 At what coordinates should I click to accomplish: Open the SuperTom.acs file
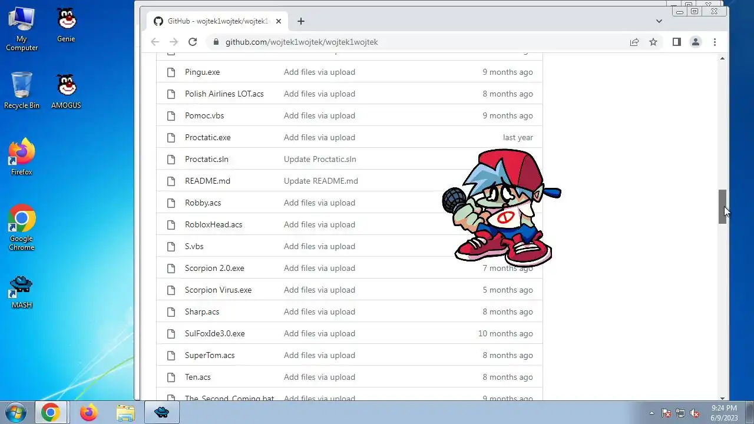coord(210,355)
